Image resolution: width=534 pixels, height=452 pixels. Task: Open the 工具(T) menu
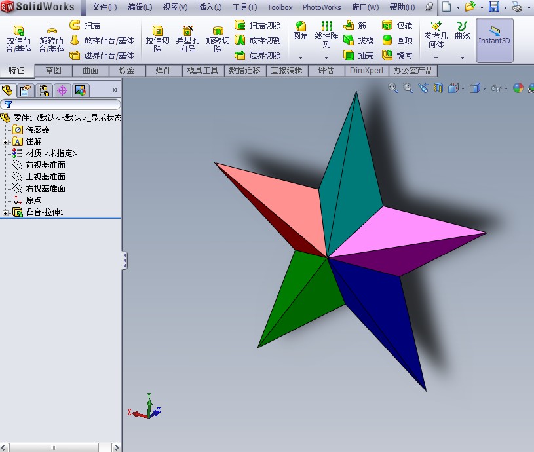pos(244,7)
